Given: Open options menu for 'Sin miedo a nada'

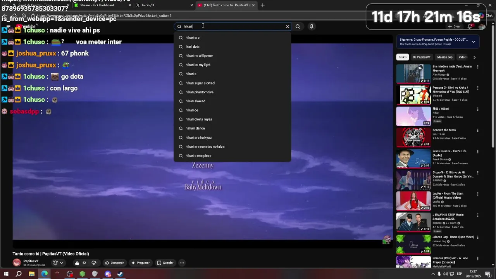Looking at the screenshot, I should click(x=478, y=67).
